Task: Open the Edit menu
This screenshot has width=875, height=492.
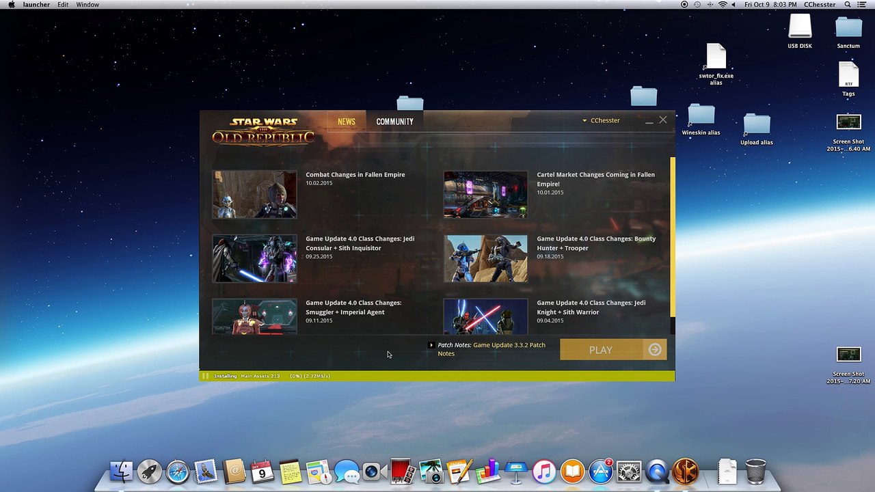Action: [x=63, y=5]
